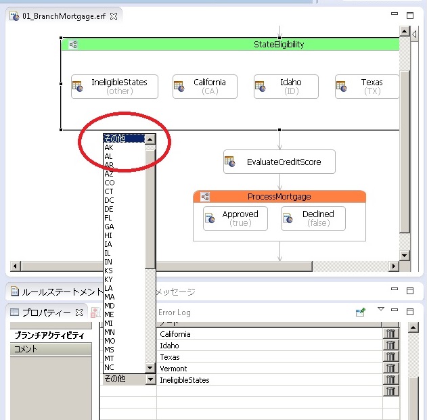Select the Declined (false) node
The width and height of the screenshot is (427, 420).
313,218
